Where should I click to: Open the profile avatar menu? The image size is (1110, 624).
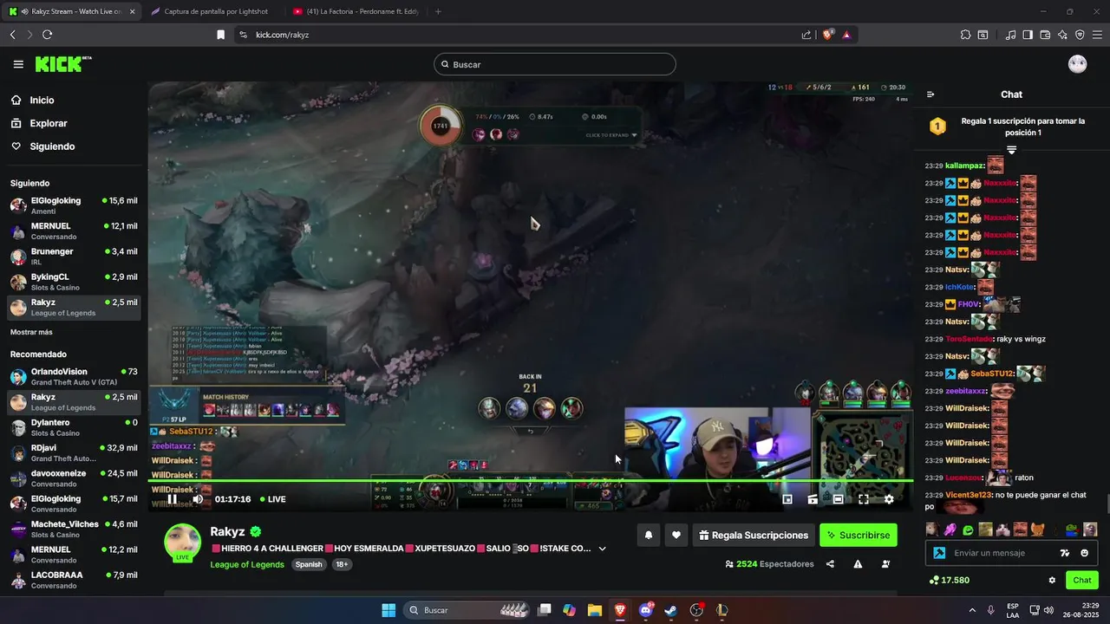click(1077, 64)
